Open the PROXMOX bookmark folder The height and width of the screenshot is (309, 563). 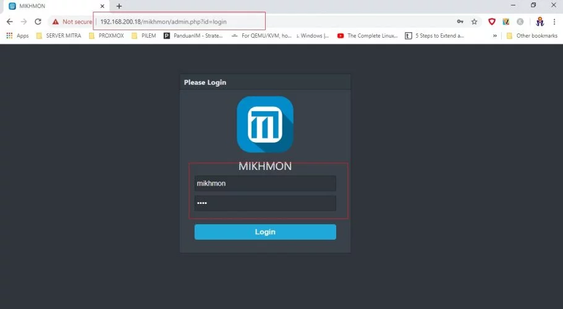point(107,35)
